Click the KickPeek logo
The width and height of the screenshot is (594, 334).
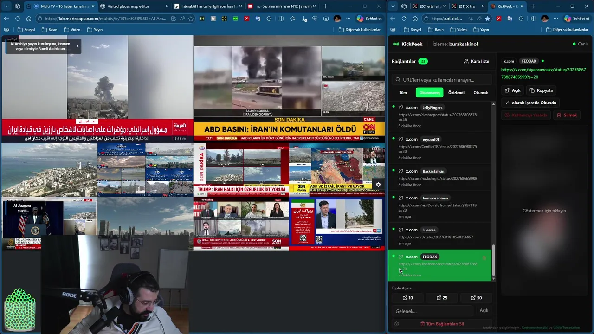coord(407,44)
